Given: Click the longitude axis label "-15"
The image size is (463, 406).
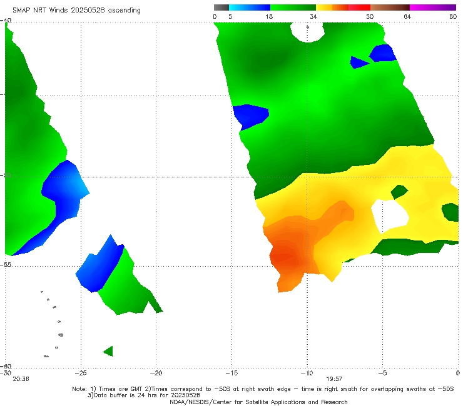Looking at the screenshot, I should pos(232,373).
